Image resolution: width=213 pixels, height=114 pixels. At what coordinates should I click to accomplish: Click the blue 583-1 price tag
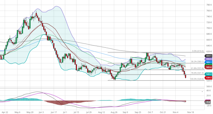[x=208, y=63]
